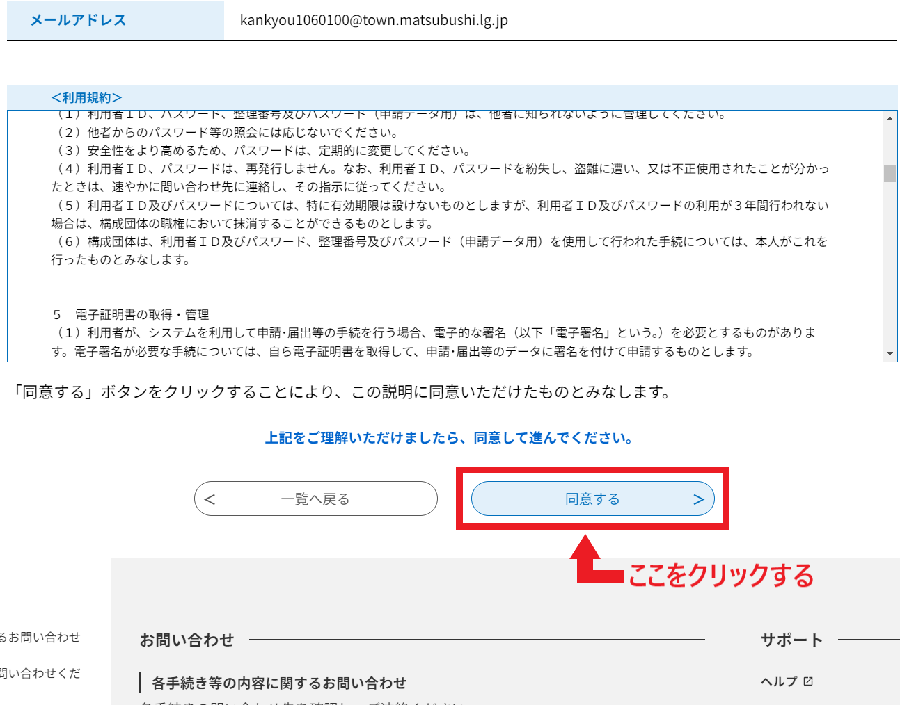Click the <利用規約> section heading
This screenshot has height=705, width=900.
click(x=86, y=97)
